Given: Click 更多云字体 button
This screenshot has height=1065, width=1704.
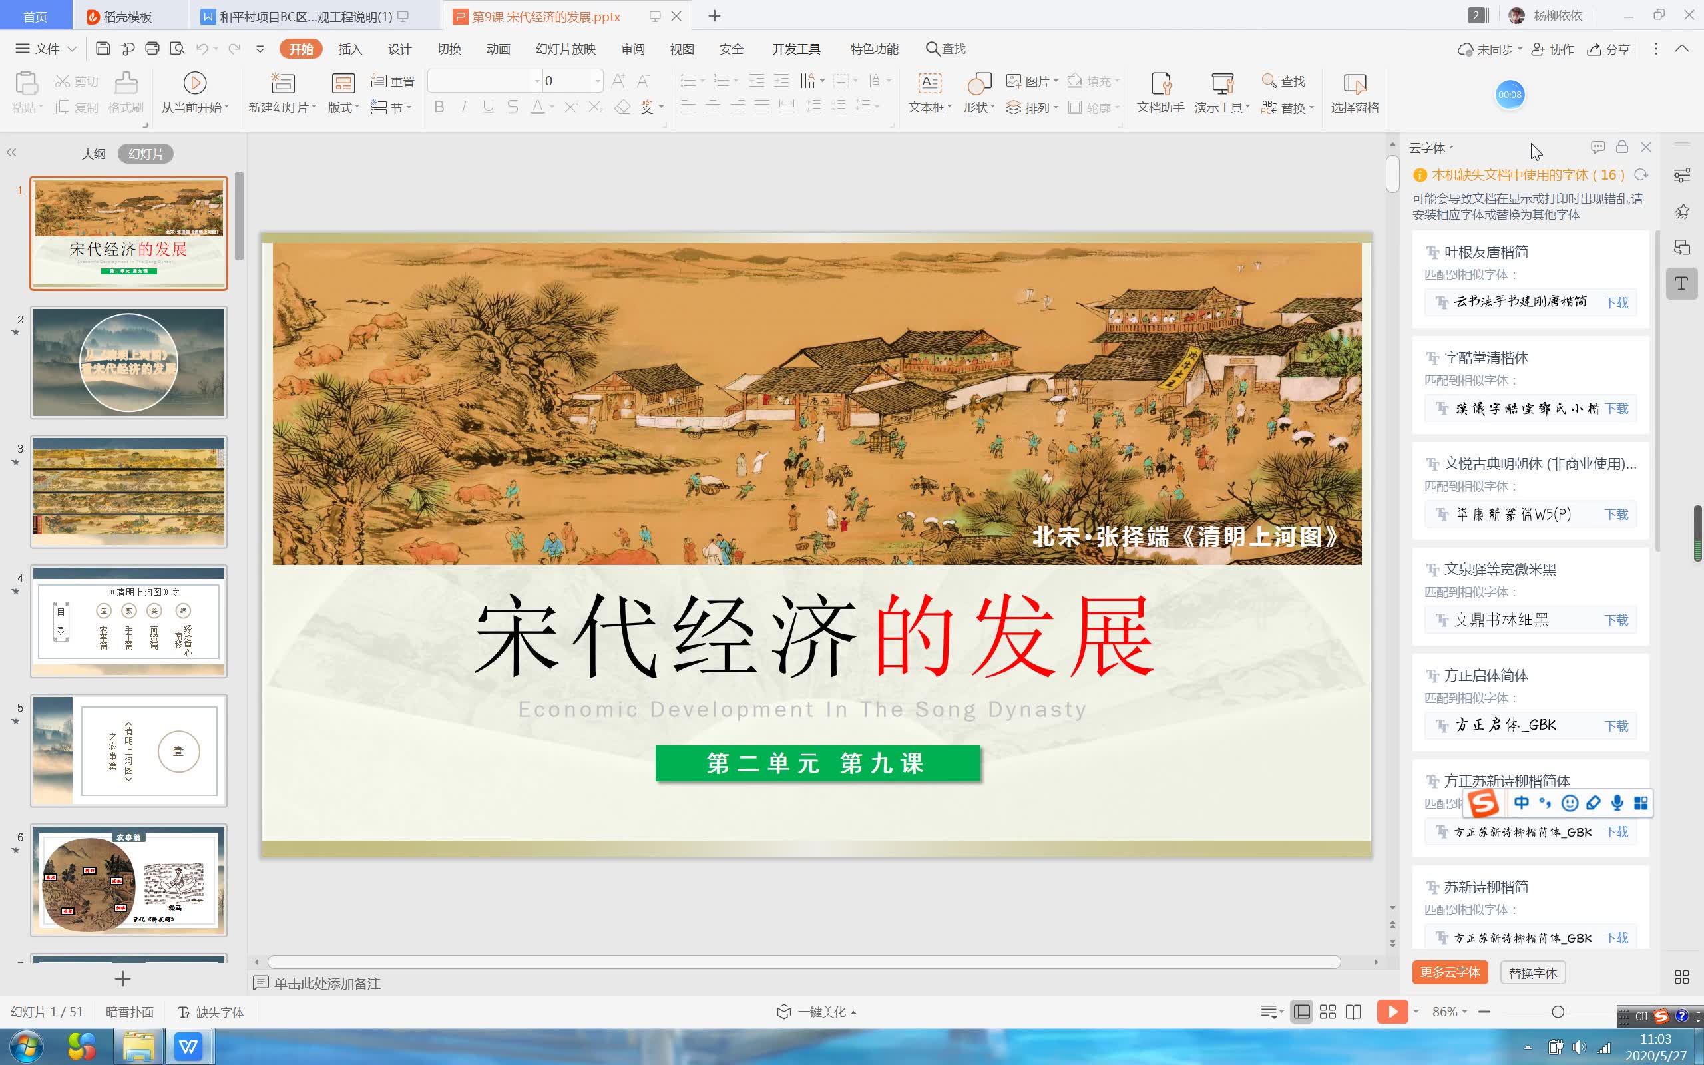Looking at the screenshot, I should click(x=1450, y=972).
